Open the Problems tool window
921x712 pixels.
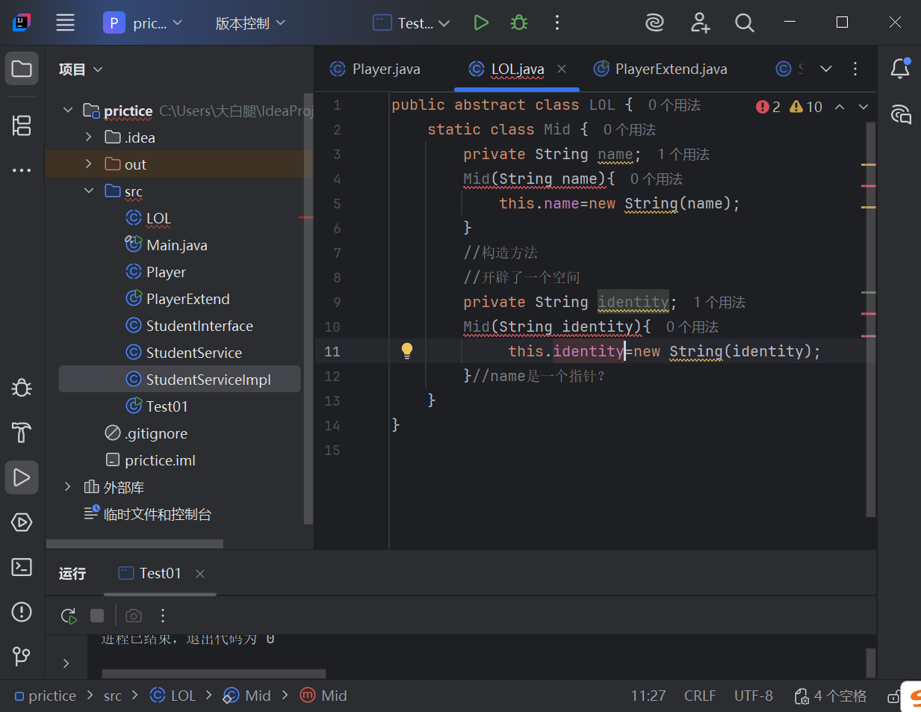tap(22, 612)
